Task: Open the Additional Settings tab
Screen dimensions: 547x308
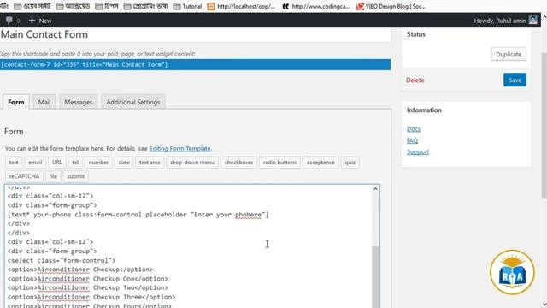Action: pyautogui.click(x=133, y=102)
